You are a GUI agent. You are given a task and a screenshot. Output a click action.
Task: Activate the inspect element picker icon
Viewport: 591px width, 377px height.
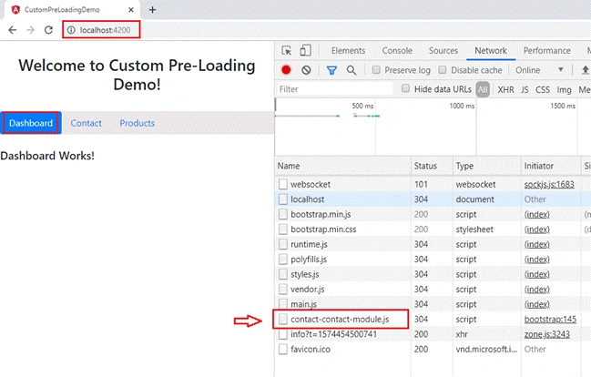(287, 50)
